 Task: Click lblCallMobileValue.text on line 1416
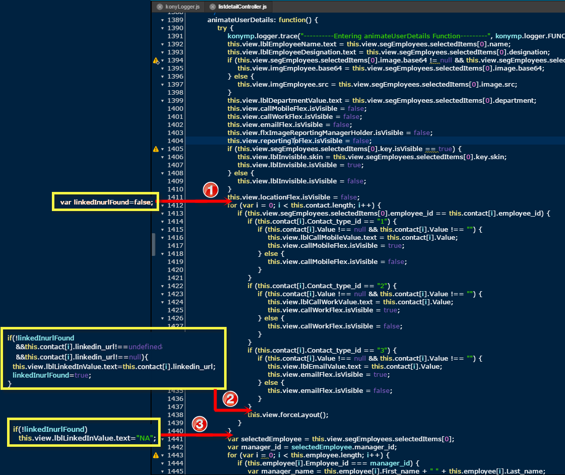pos(339,238)
